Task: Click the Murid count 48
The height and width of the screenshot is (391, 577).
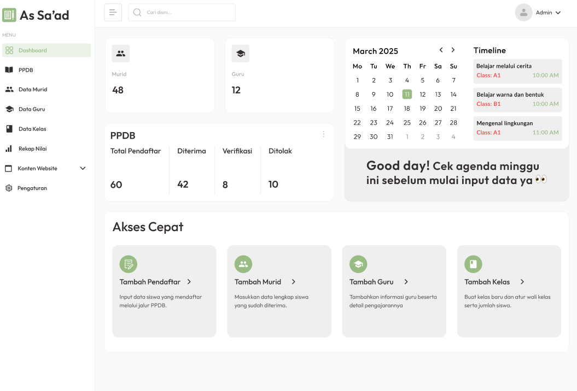Action: [118, 90]
